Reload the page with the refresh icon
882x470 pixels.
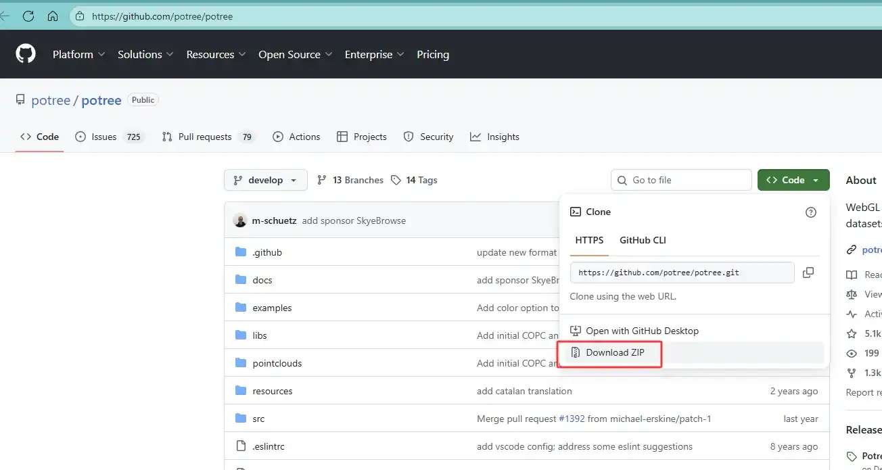[28, 16]
